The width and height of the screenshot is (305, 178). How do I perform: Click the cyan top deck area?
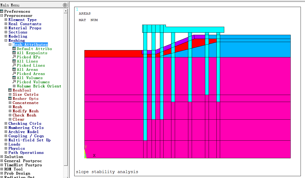pyautogui.click(x=195, y=30)
